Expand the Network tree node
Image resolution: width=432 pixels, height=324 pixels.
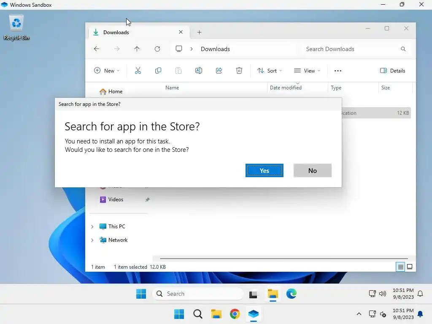[92, 240]
